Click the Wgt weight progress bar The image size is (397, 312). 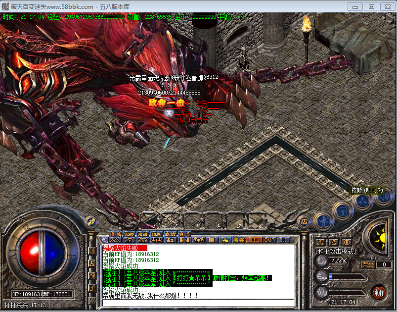click(347, 293)
